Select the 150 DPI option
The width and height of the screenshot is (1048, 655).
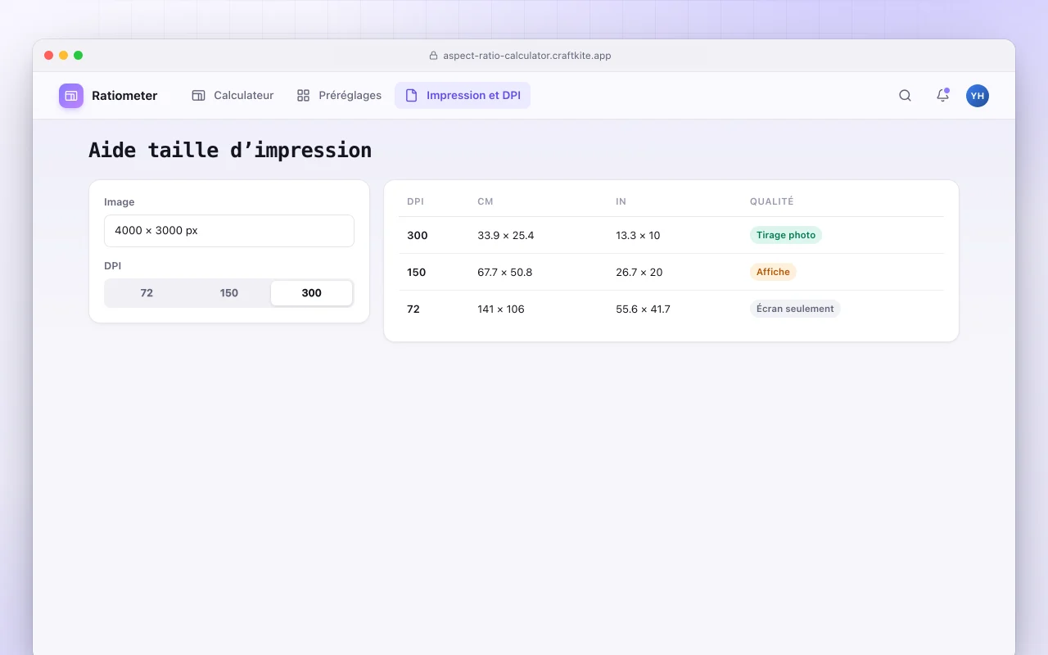click(x=229, y=293)
